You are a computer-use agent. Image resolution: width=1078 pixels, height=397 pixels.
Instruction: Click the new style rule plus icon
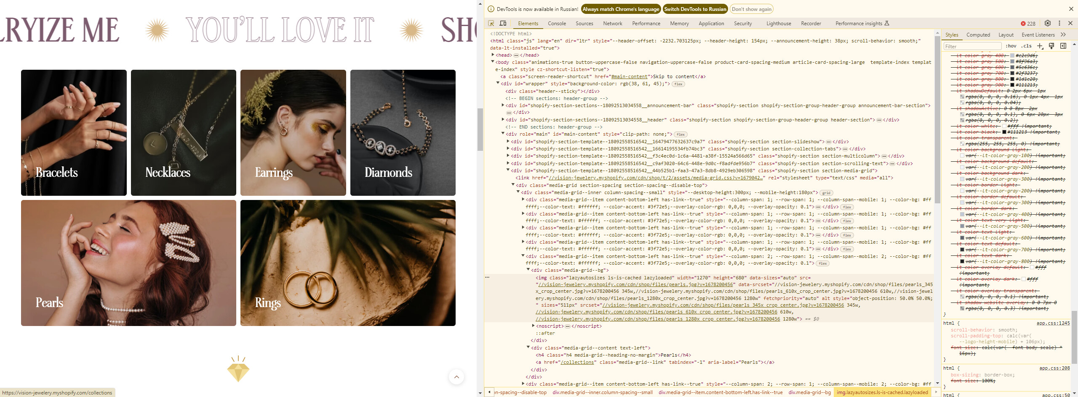[1040, 46]
